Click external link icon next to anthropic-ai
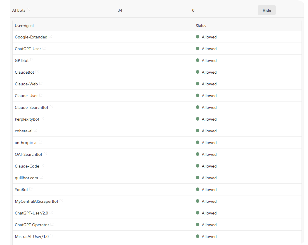The image size is (308, 245). [41, 142]
